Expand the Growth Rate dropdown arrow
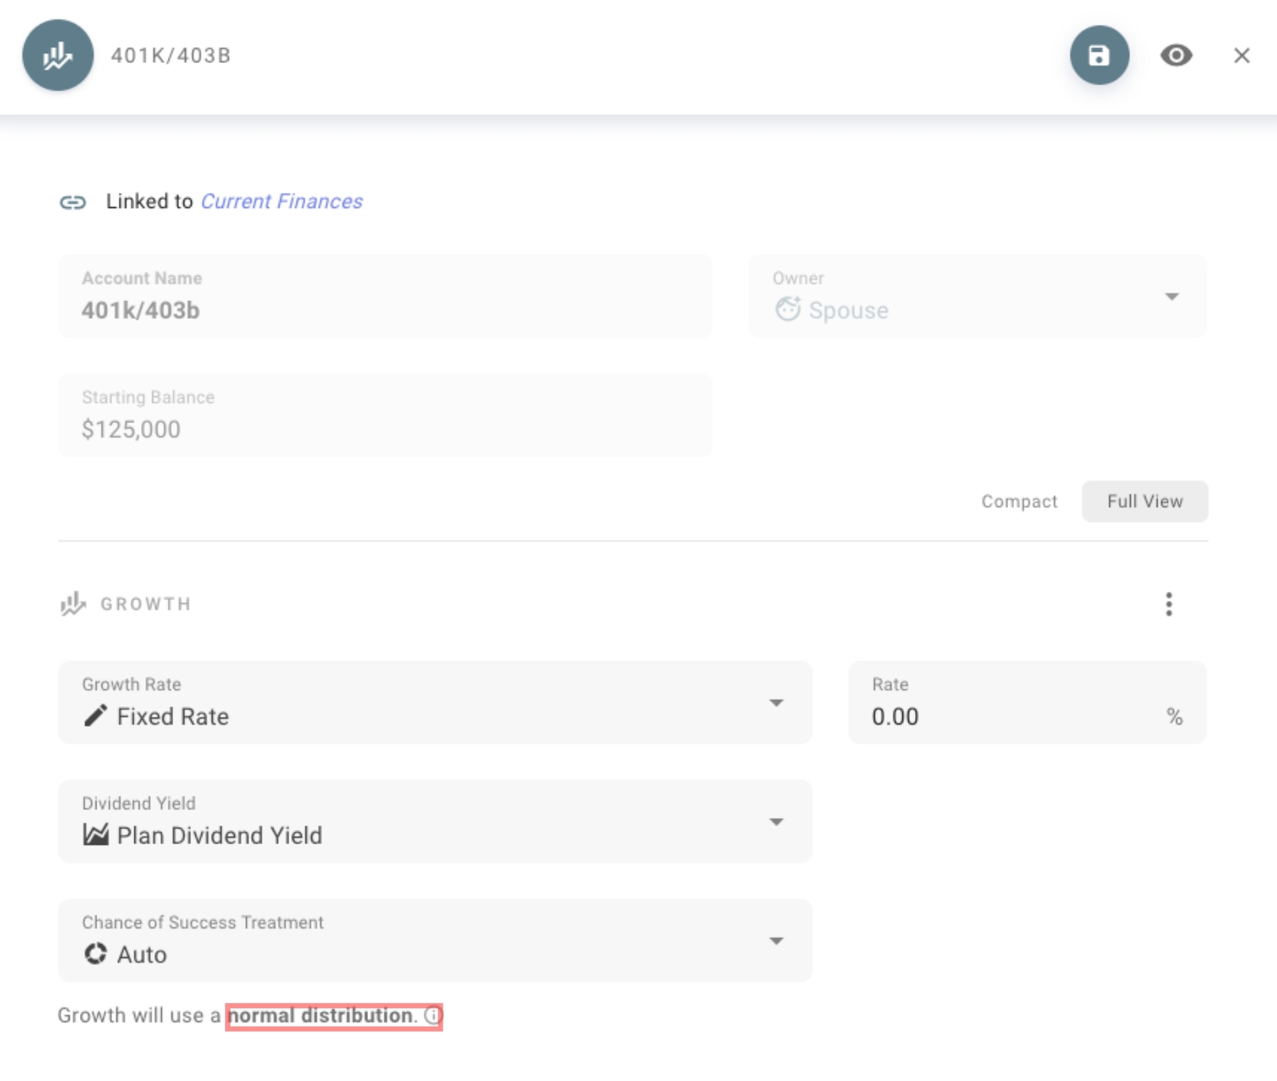The width and height of the screenshot is (1277, 1081). pyautogui.click(x=776, y=703)
